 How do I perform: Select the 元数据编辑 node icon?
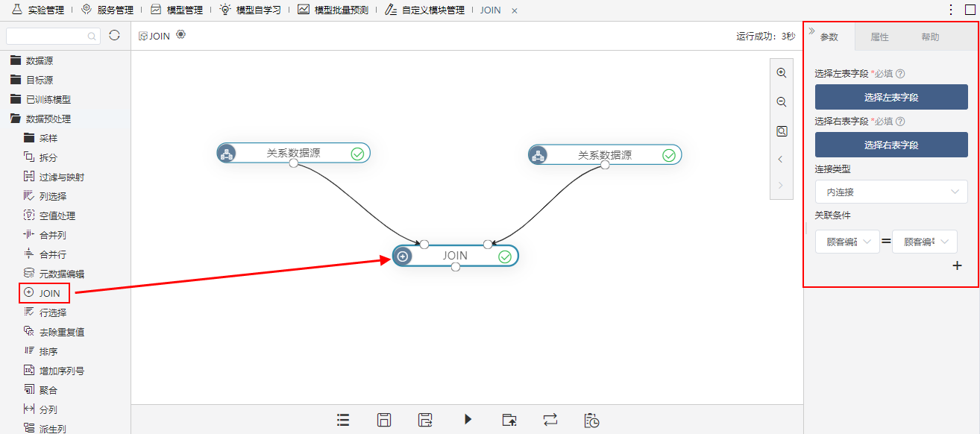29,274
